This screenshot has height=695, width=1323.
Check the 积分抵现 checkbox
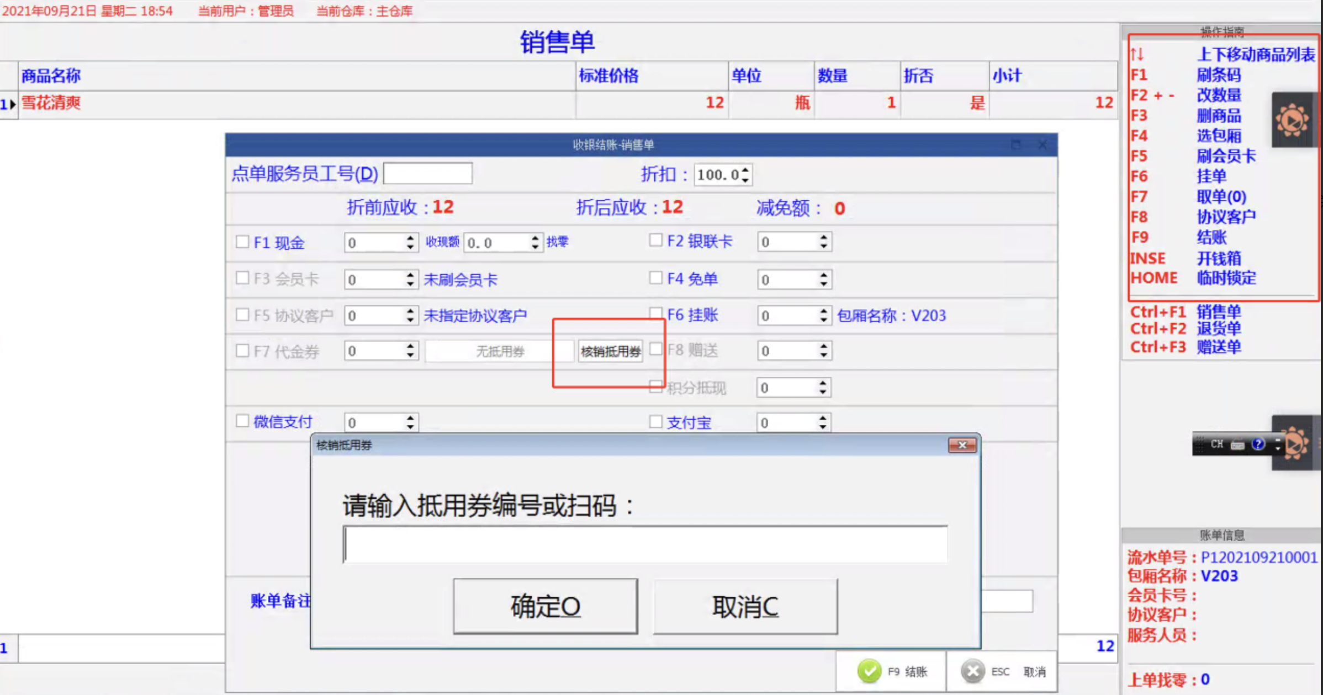click(655, 387)
